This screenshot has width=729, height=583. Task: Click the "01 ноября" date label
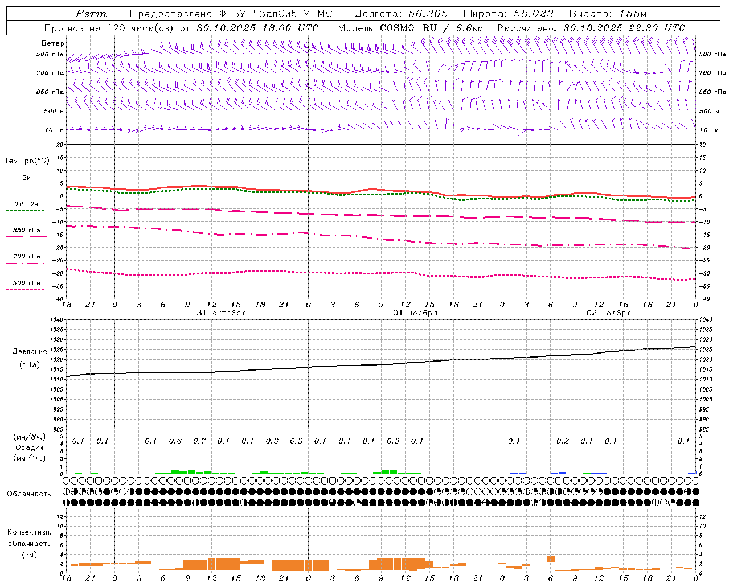coord(415,313)
